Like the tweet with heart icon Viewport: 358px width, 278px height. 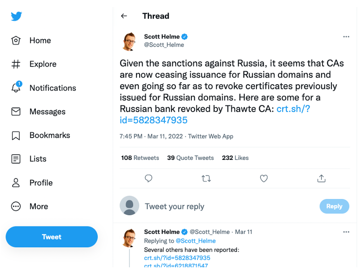coord(263,178)
